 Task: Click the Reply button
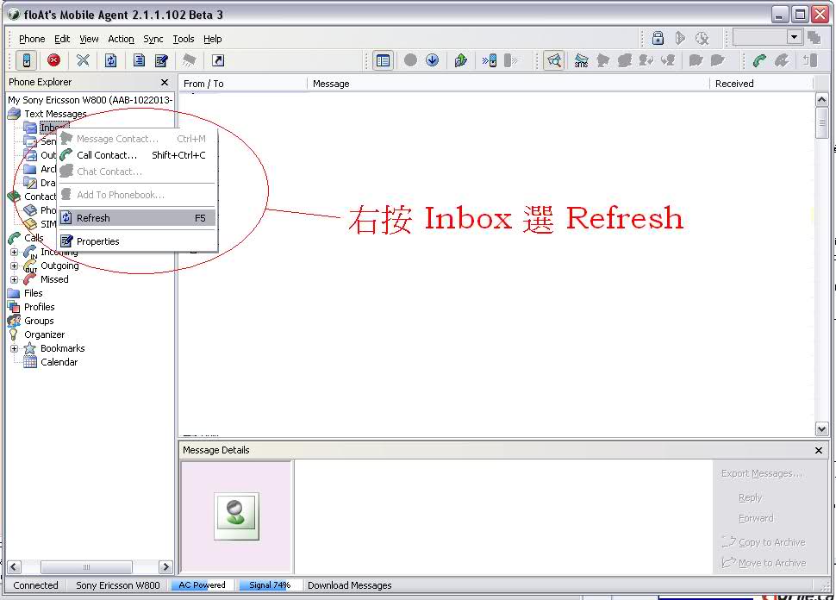pyautogui.click(x=750, y=497)
